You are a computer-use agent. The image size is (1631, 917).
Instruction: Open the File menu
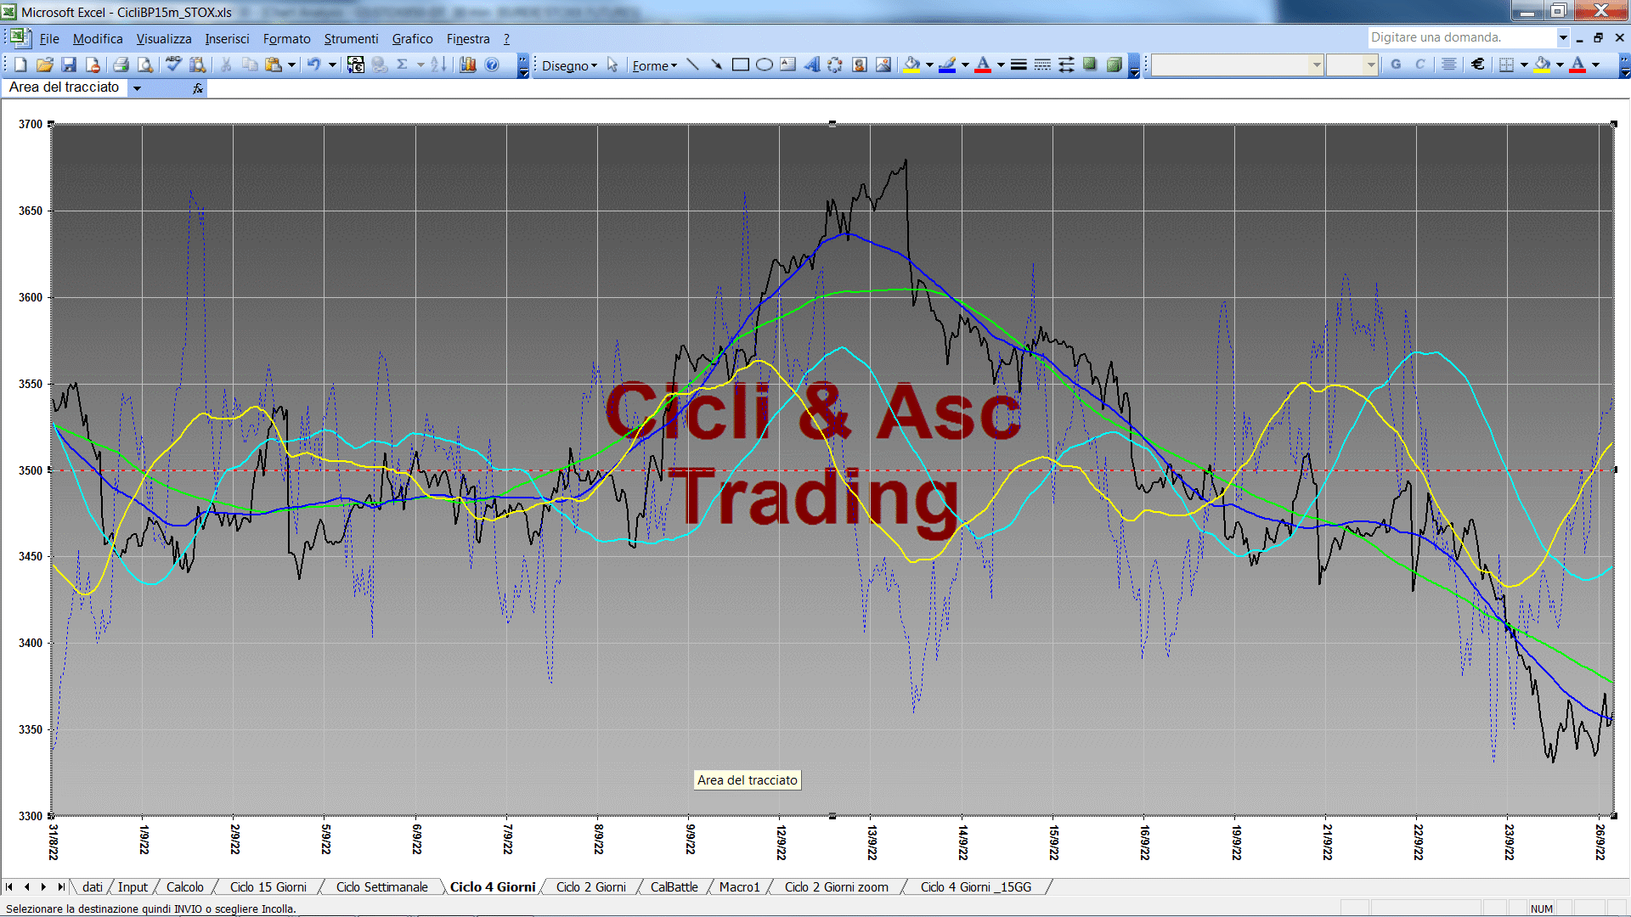(49, 39)
